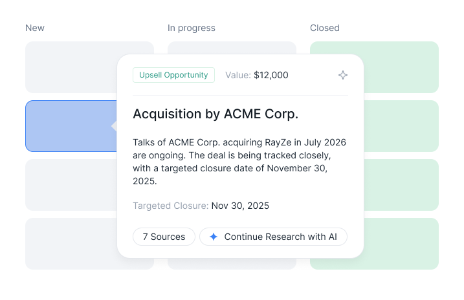Click the sparkle AI icon beside the deal value

click(x=343, y=75)
